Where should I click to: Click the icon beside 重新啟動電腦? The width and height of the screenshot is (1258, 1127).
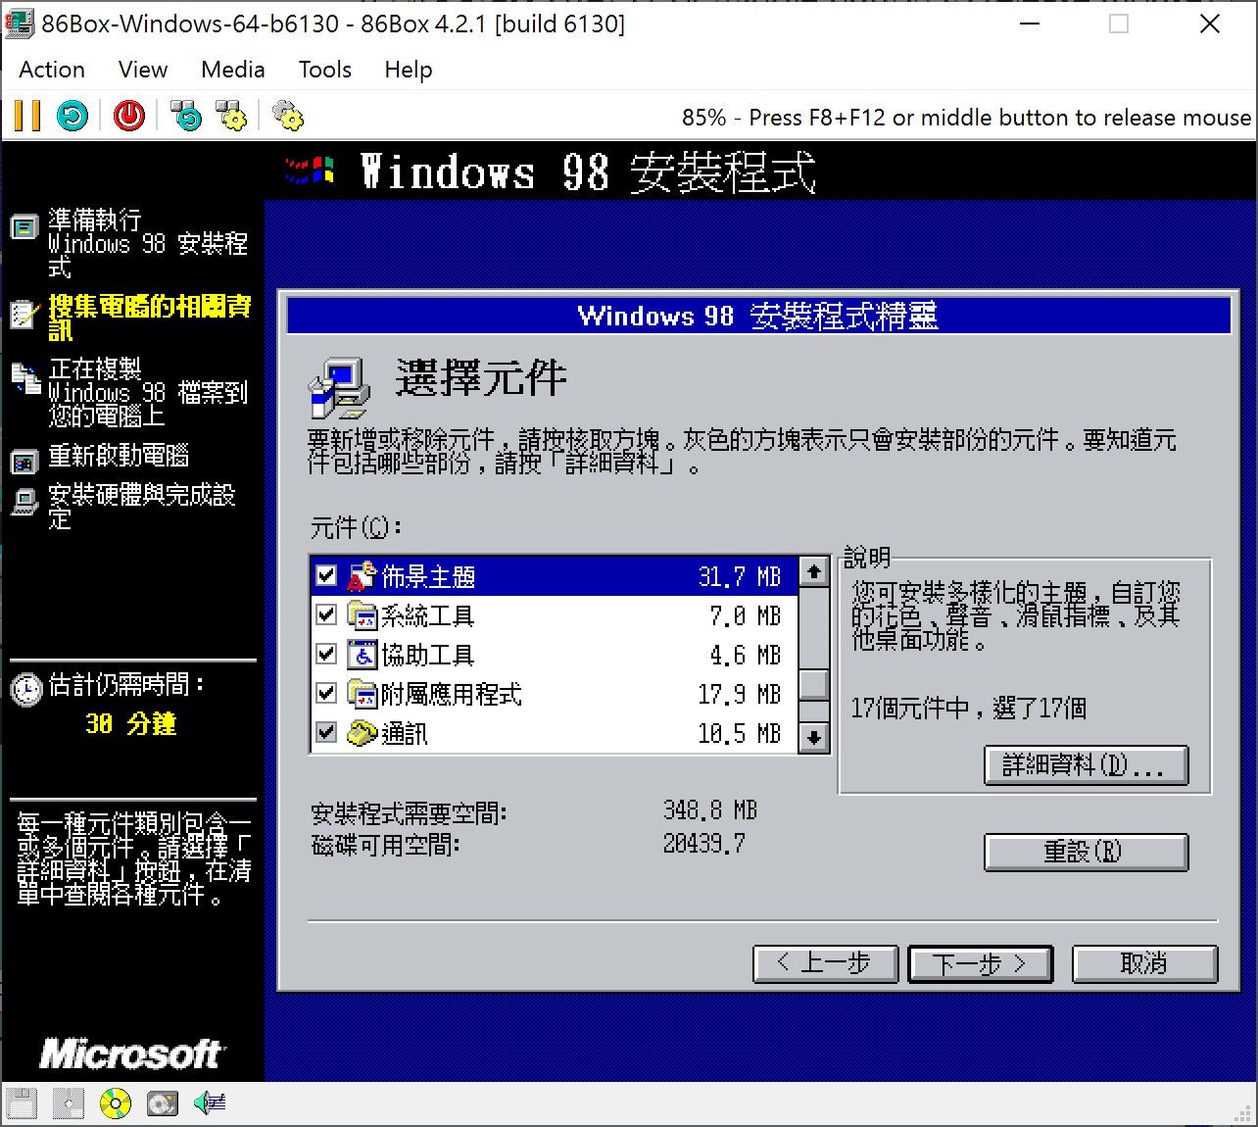[24, 461]
